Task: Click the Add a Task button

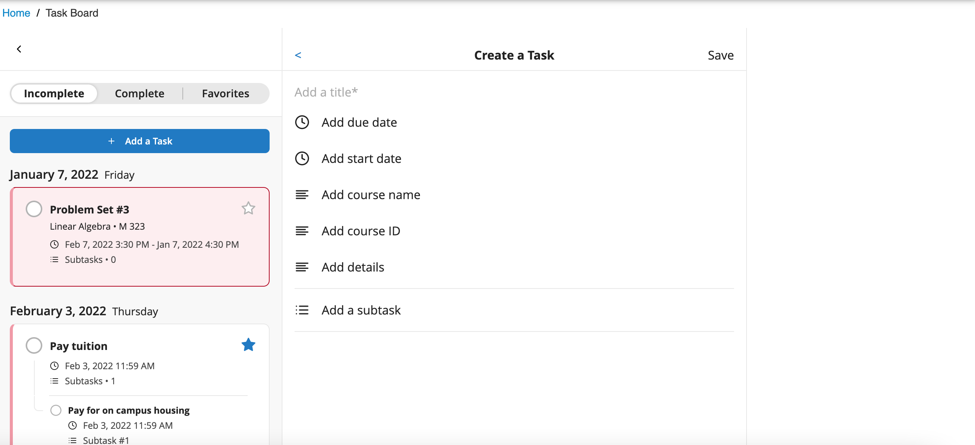Action: (140, 141)
